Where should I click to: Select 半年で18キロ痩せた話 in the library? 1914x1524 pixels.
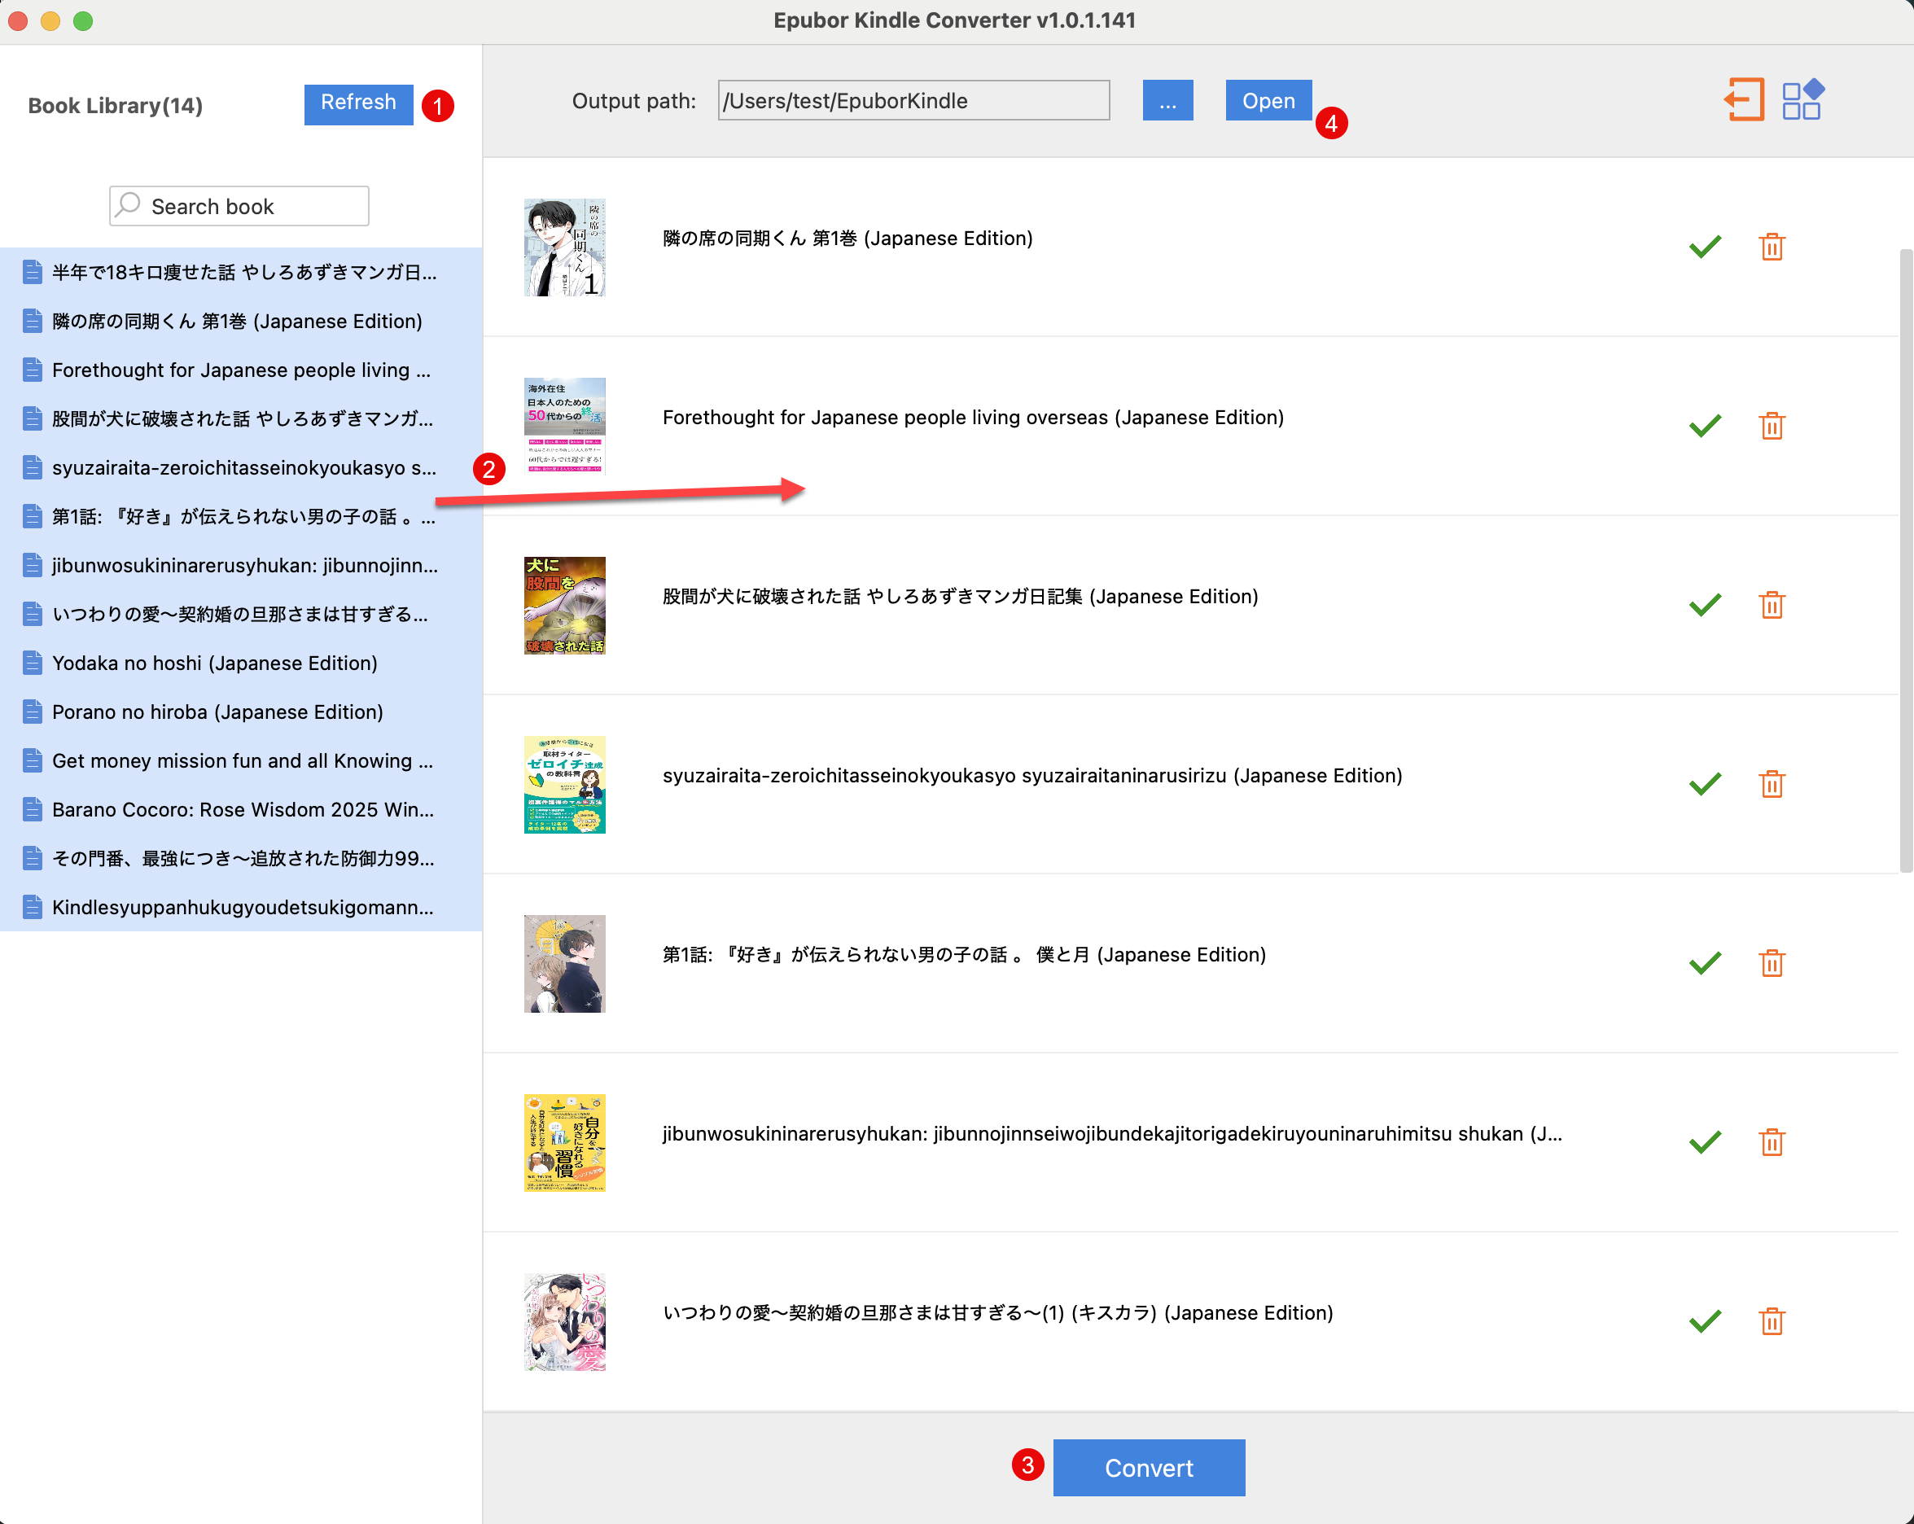241,272
